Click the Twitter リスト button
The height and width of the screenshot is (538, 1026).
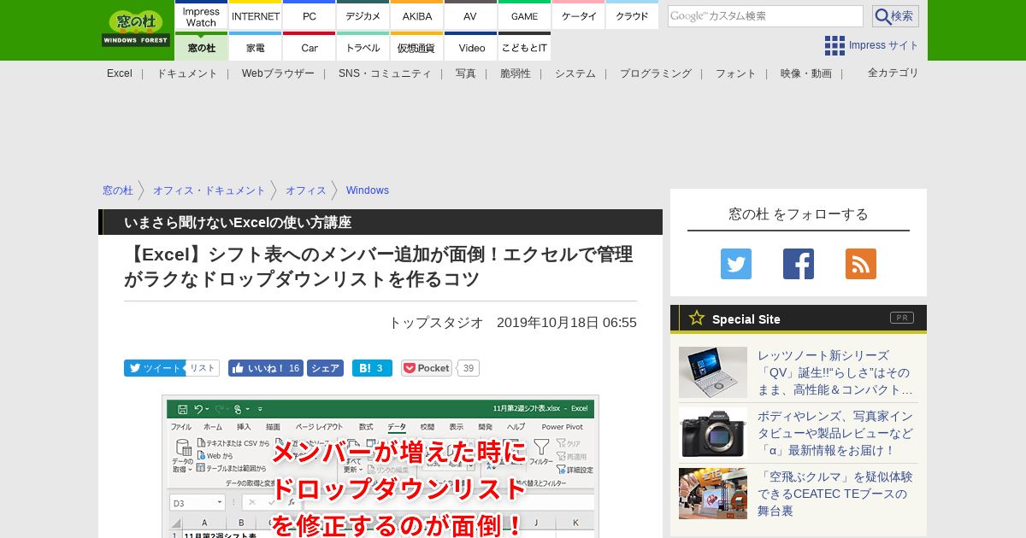click(x=202, y=368)
